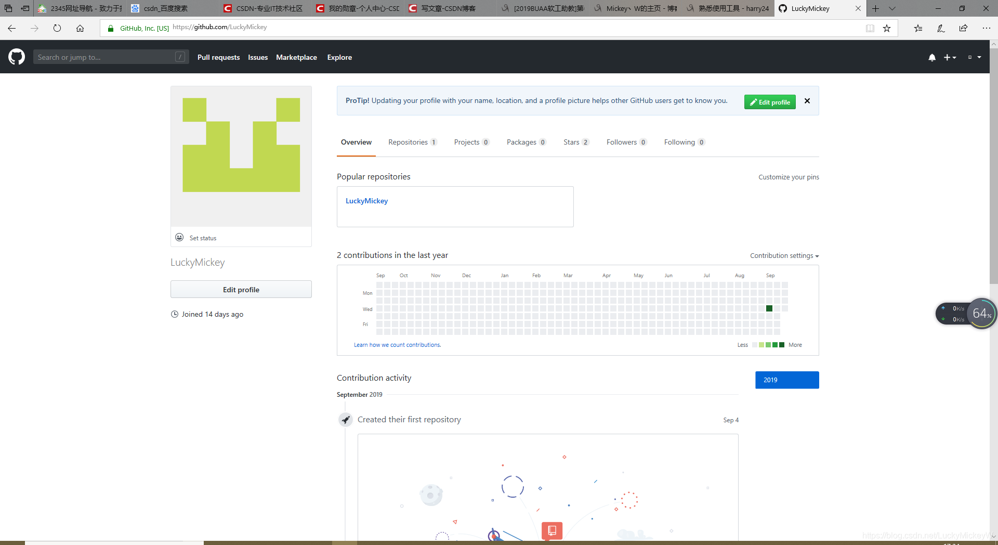This screenshot has height=545, width=998.
Task: Open the GitHub Octocat home logo
Action: [17, 57]
